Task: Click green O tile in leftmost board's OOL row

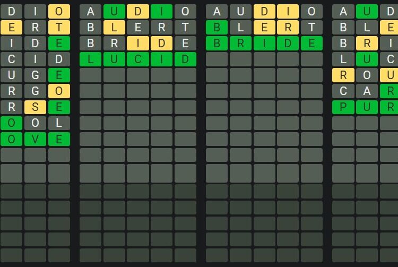Action: click(12, 123)
